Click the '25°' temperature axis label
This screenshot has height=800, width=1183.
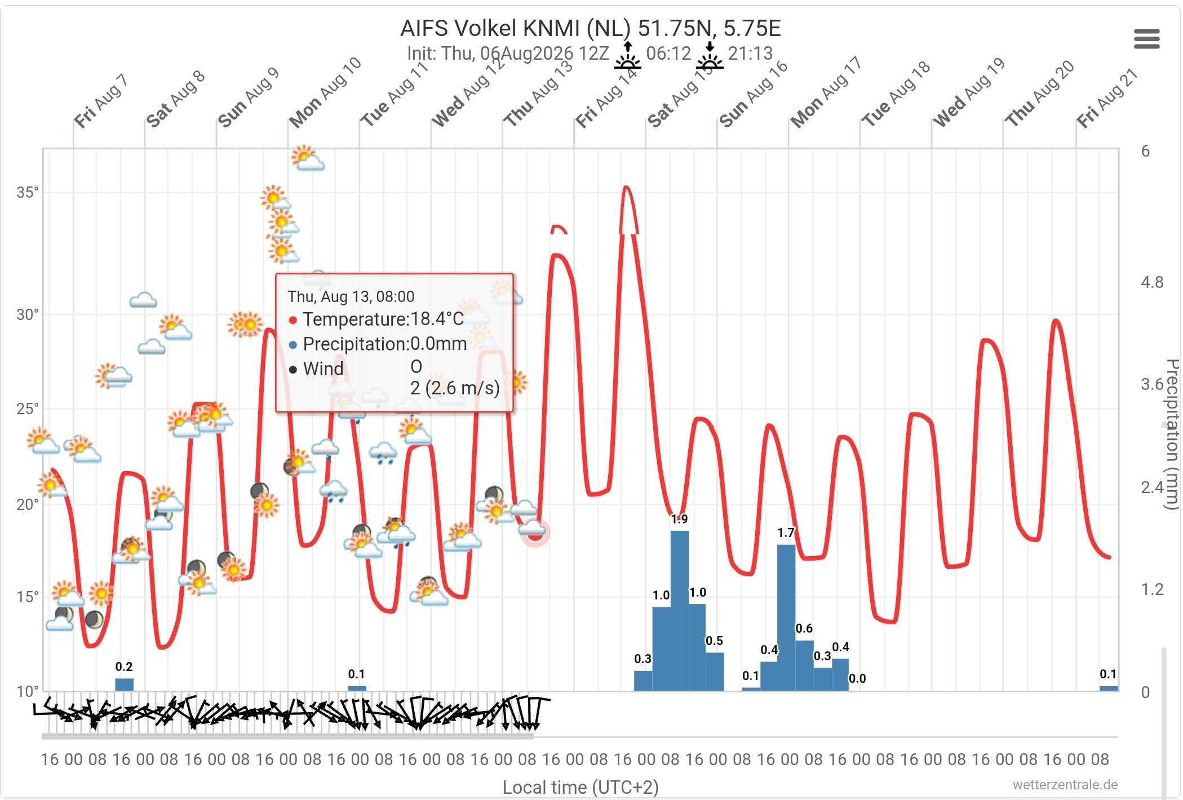(x=28, y=408)
